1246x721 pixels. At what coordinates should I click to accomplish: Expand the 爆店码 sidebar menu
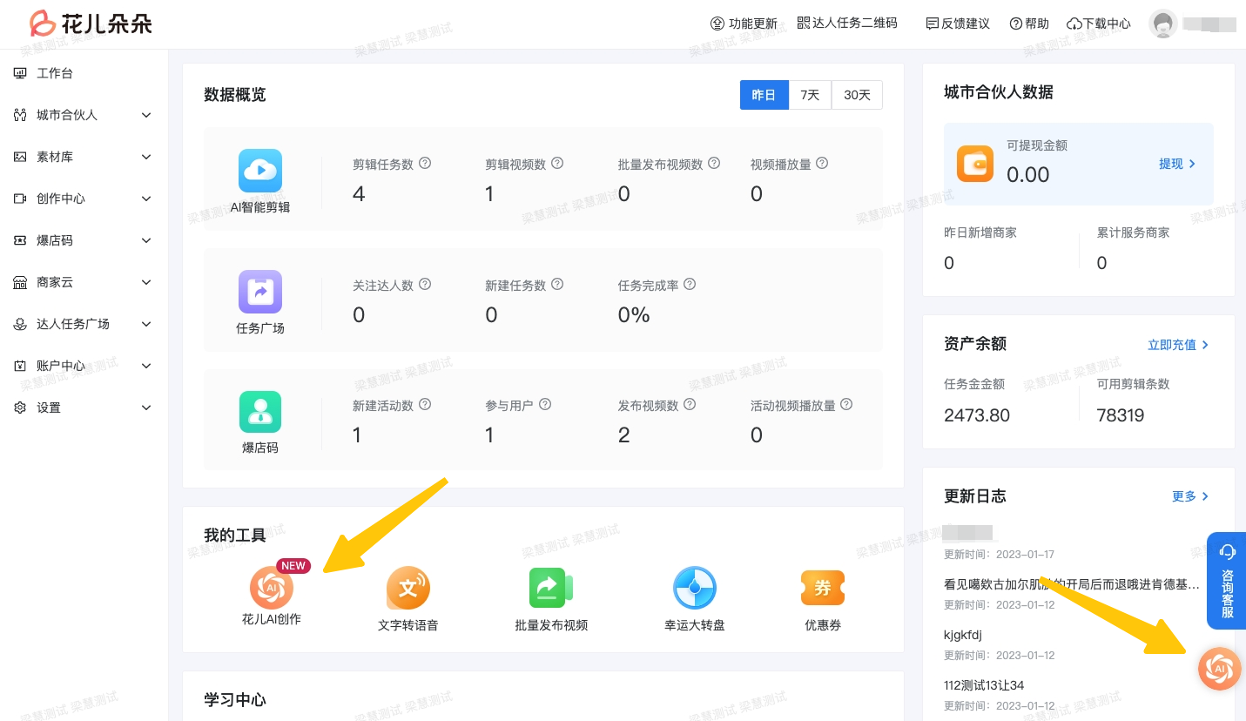pyautogui.click(x=84, y=240)
